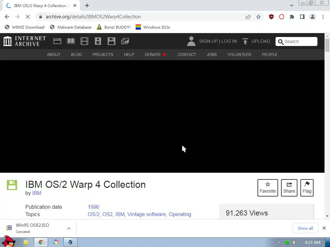The width and height of the screenshot is (330, 247).
Task: Click the Operating topic link
Action: click(x=180, y=214)
